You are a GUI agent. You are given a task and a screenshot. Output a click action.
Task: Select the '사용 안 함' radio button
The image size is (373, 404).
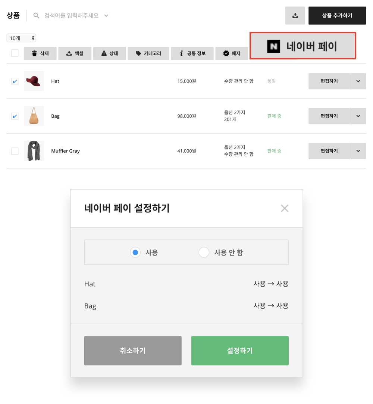(204, 252)
